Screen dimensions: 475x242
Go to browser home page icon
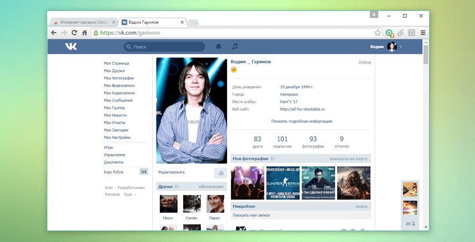(x=85, y=33)
